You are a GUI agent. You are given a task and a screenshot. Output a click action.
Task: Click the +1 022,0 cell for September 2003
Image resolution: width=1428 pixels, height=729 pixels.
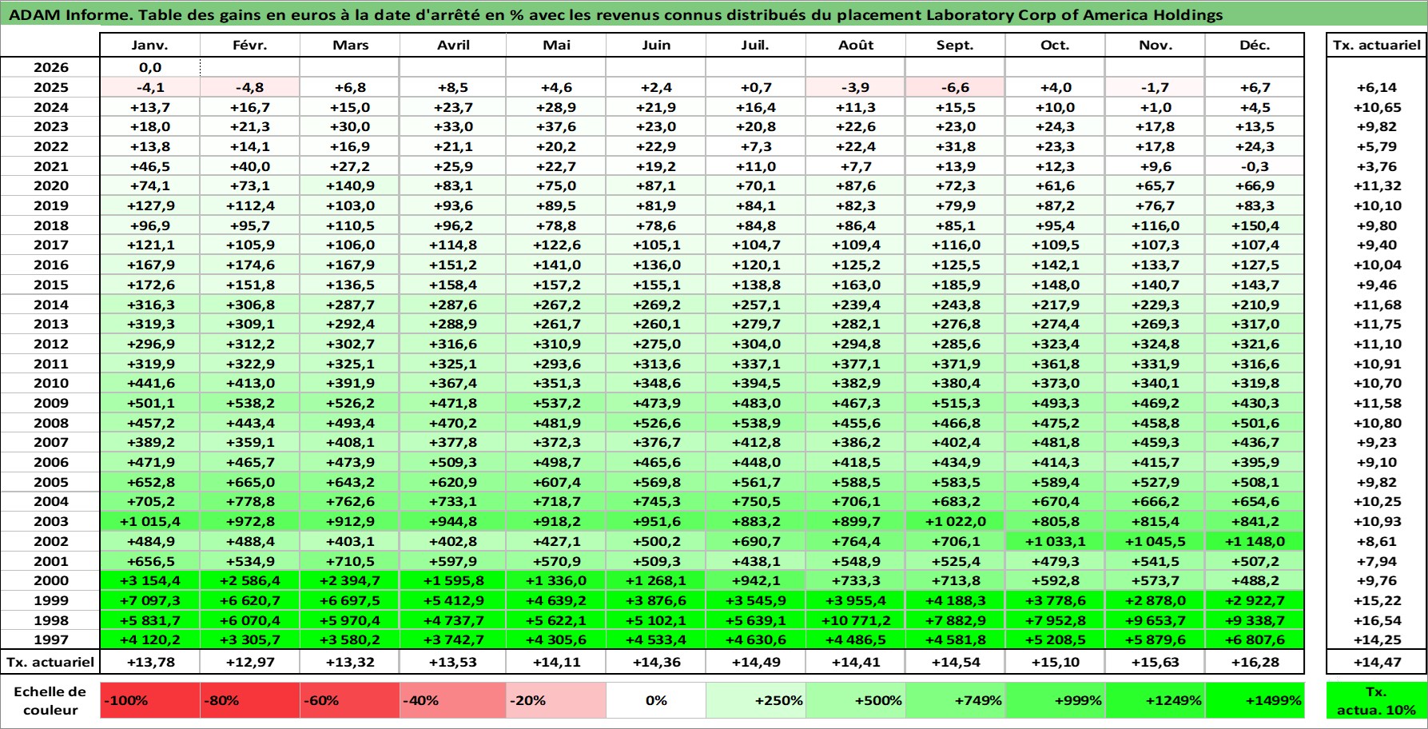click(955, 521)
